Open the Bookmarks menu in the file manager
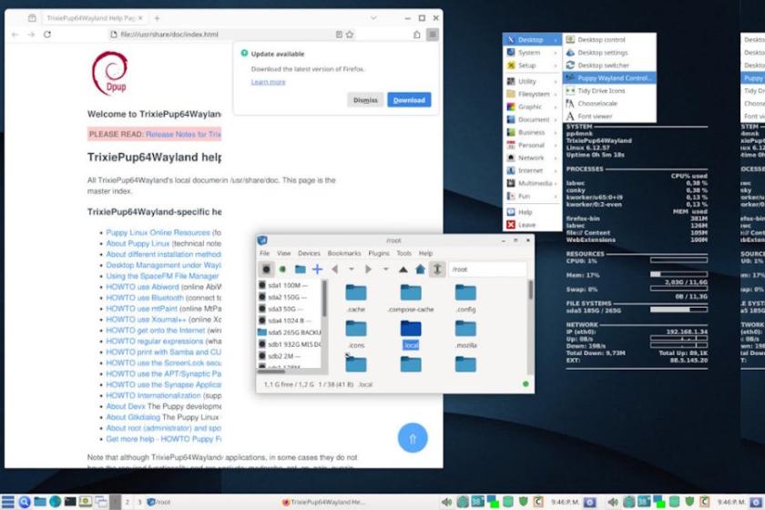 (344, 253)
